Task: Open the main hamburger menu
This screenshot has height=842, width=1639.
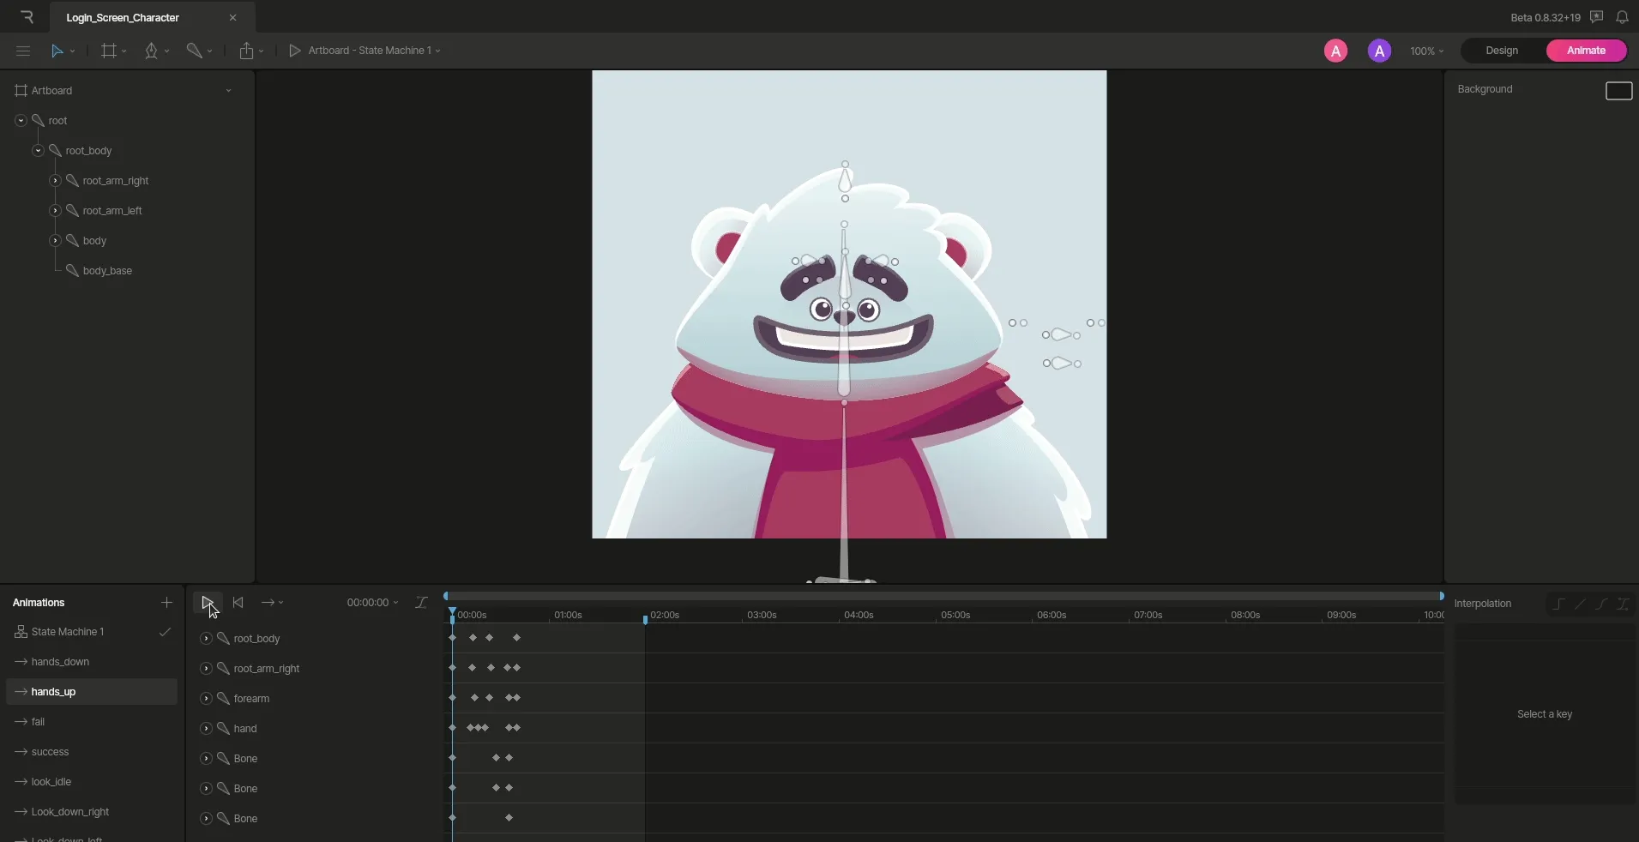Action: [x=23, y=51]
